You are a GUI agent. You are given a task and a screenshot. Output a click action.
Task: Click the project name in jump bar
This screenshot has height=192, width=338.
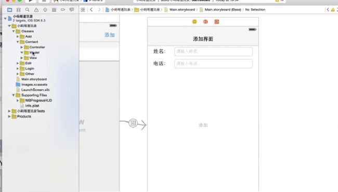point(118,10)
